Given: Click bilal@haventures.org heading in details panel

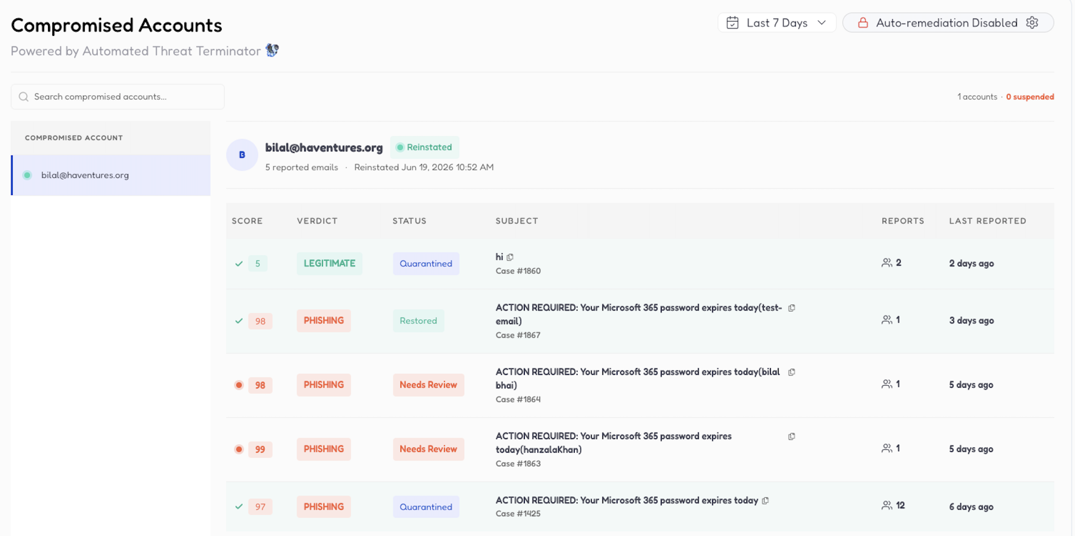Looking at the screenshot, I should pyautogui.click(x=324, y=147).
